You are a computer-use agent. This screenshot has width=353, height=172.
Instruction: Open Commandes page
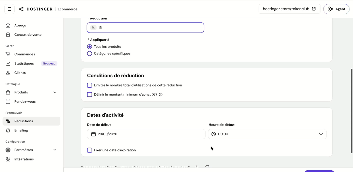click(x=31, y=54)
